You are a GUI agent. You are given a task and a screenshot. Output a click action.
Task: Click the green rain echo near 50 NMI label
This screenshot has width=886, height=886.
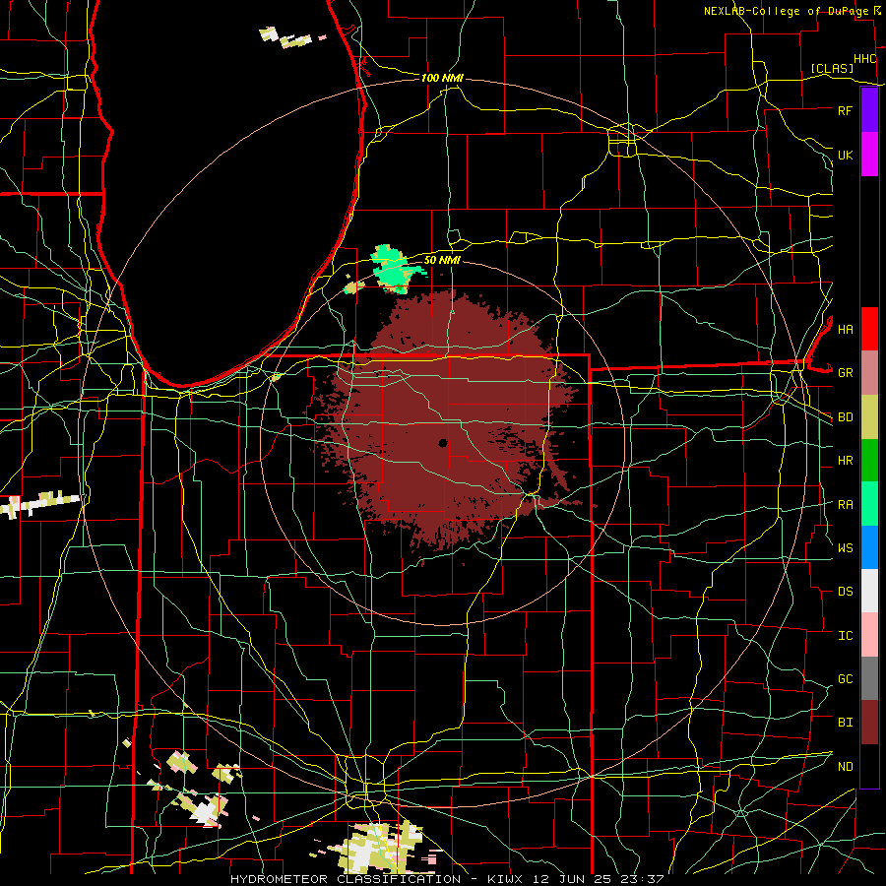394,269
